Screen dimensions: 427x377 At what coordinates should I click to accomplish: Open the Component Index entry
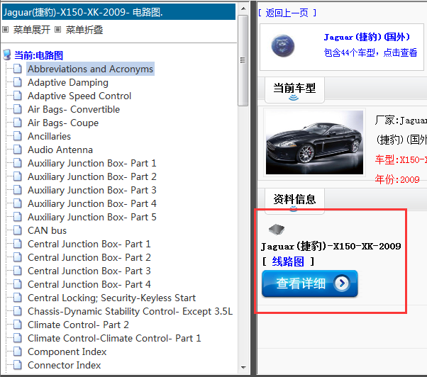67,351
